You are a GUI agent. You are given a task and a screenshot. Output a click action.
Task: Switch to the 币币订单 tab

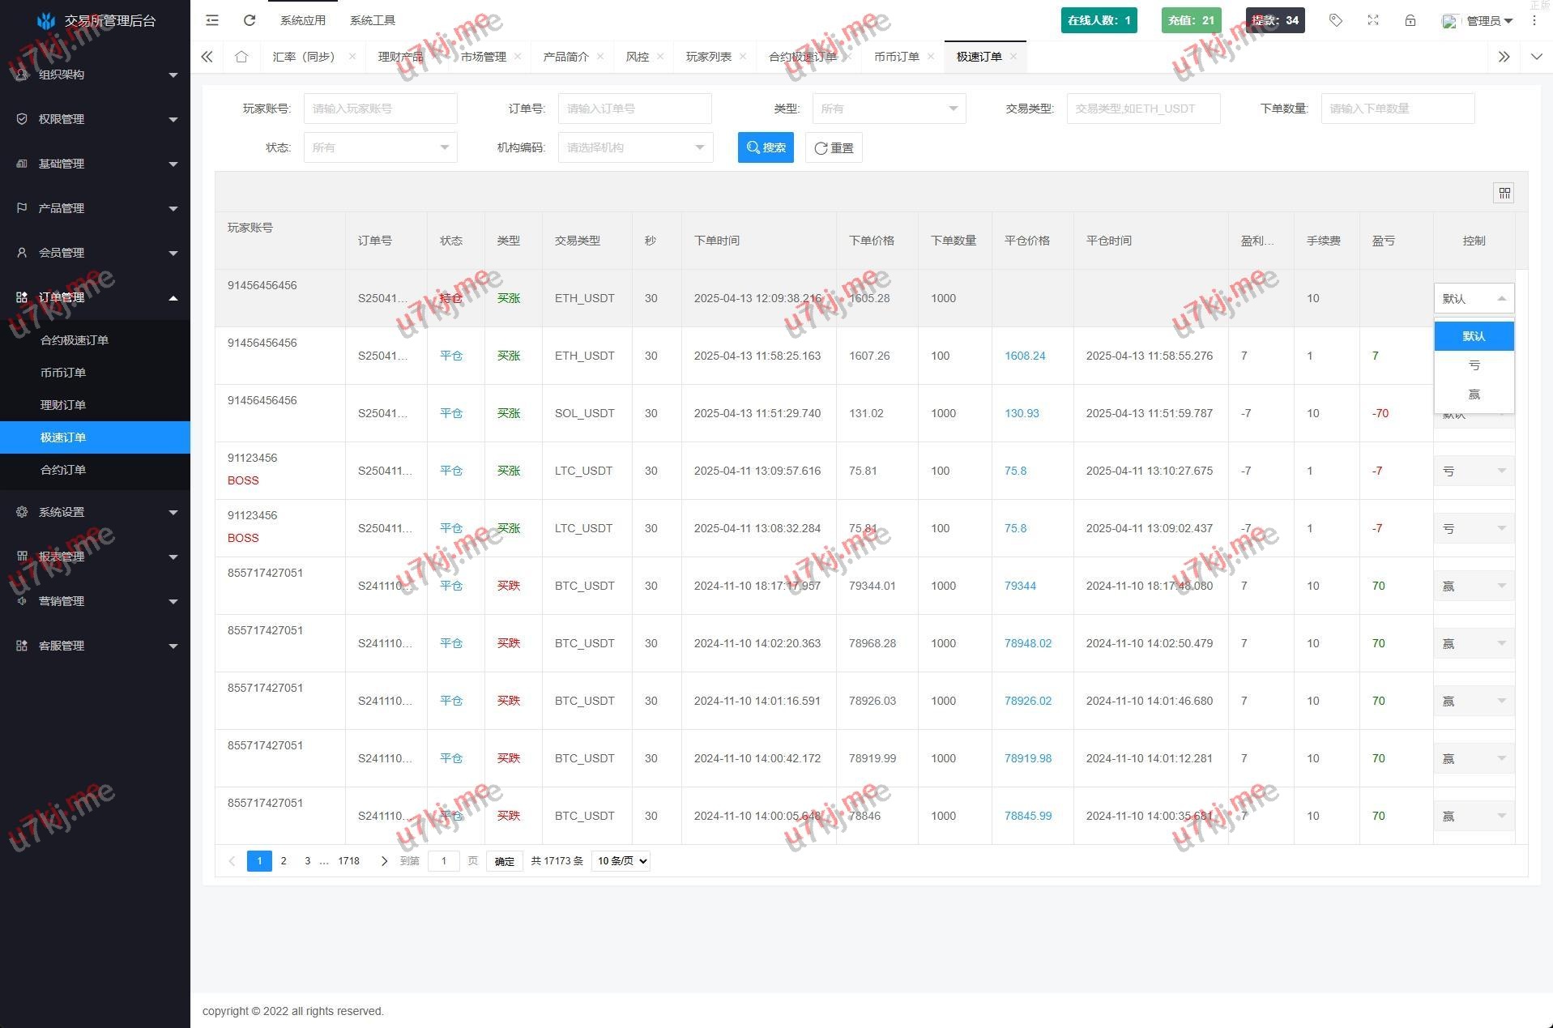896,57
